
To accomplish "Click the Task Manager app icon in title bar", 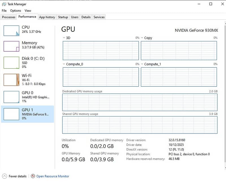I will [4, 4].
